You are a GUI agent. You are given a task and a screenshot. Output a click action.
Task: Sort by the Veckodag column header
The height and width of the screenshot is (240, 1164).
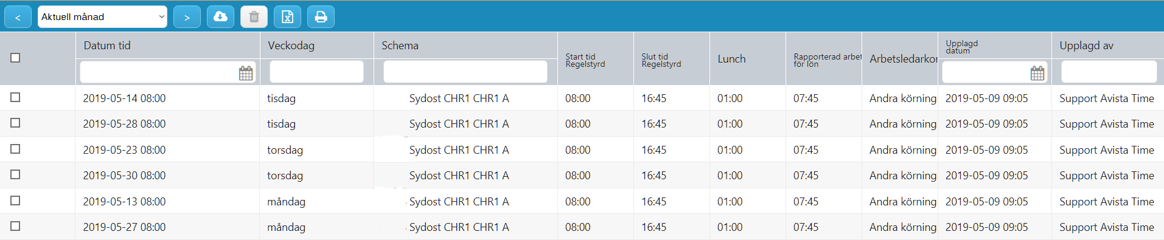(291, 46)
